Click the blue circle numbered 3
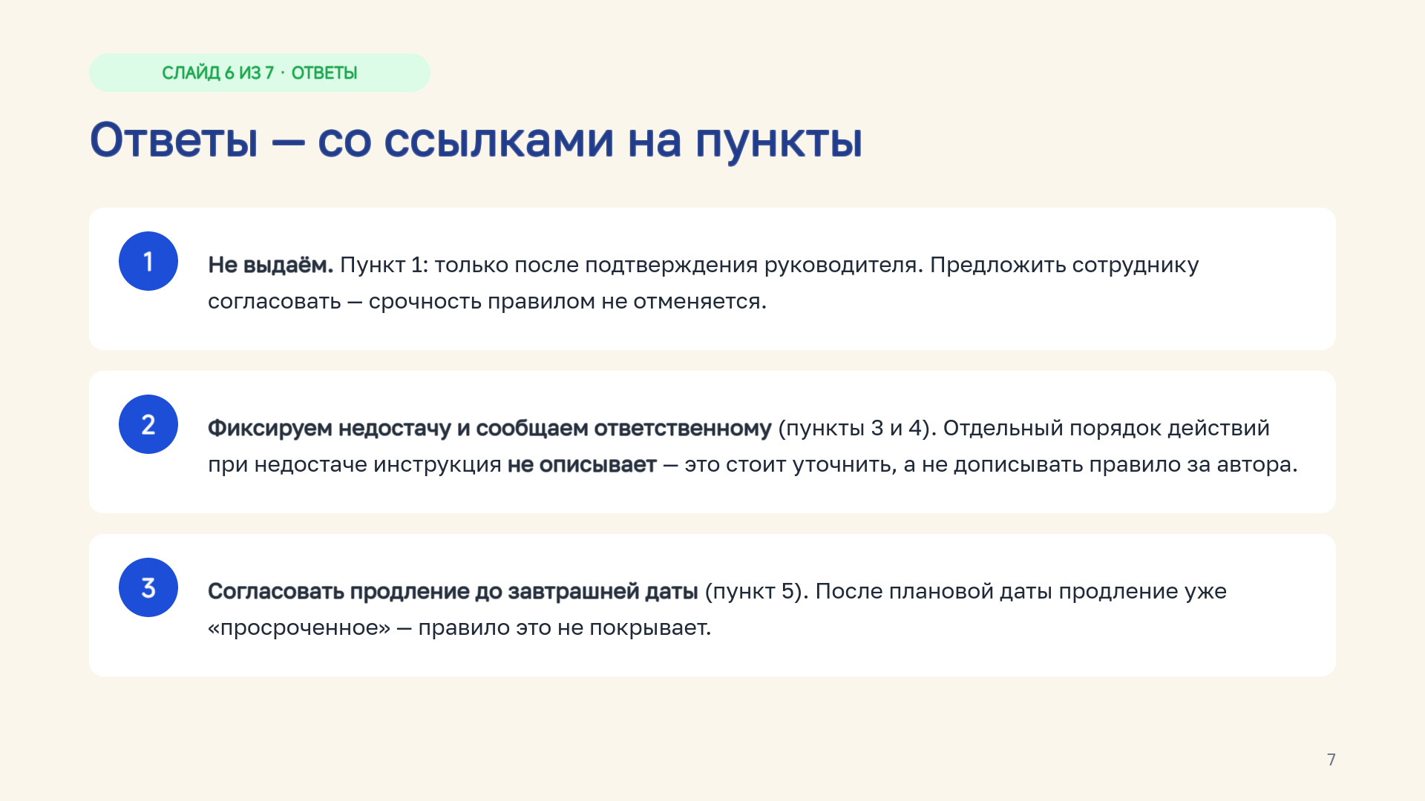 148,587
